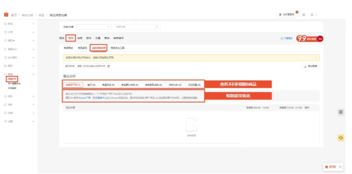Click the 店铺 (shop) sidebar icon
Viewport: 352px width, 174px height.
(x=5, y=113)
